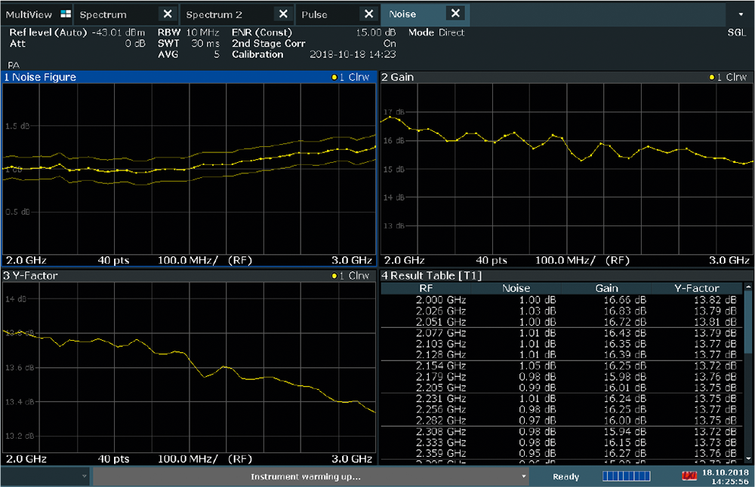Expand the Instrument warming up status dropdown
Screen dimensions: 755x487
point(524,476)
